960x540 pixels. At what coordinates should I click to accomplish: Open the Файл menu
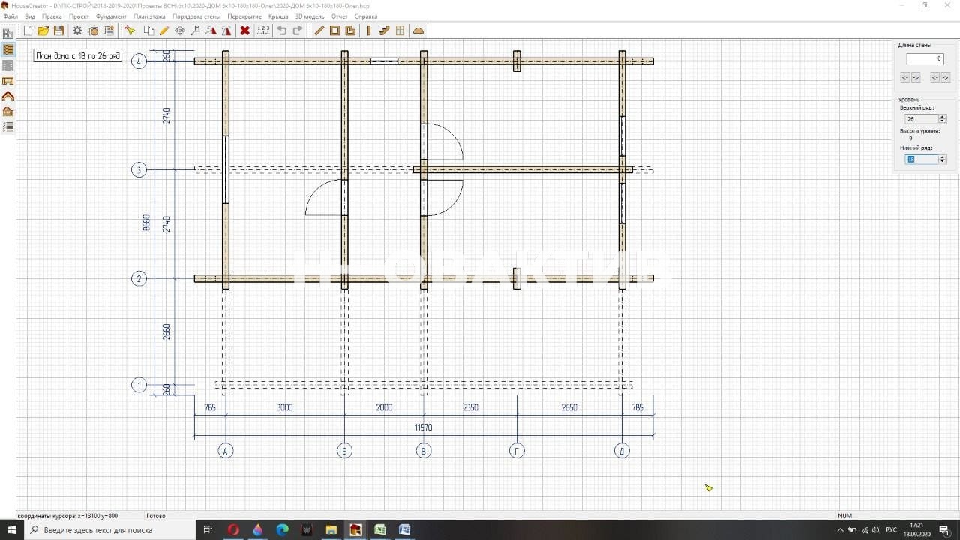pyautogui.click(x=10, y=16)
